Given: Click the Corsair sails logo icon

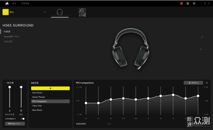Looking at the screenshot, I should point(7,3).
